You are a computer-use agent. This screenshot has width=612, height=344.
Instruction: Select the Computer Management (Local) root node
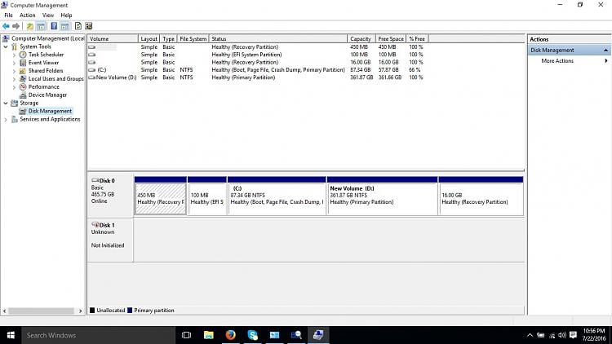tap(47, 38)
